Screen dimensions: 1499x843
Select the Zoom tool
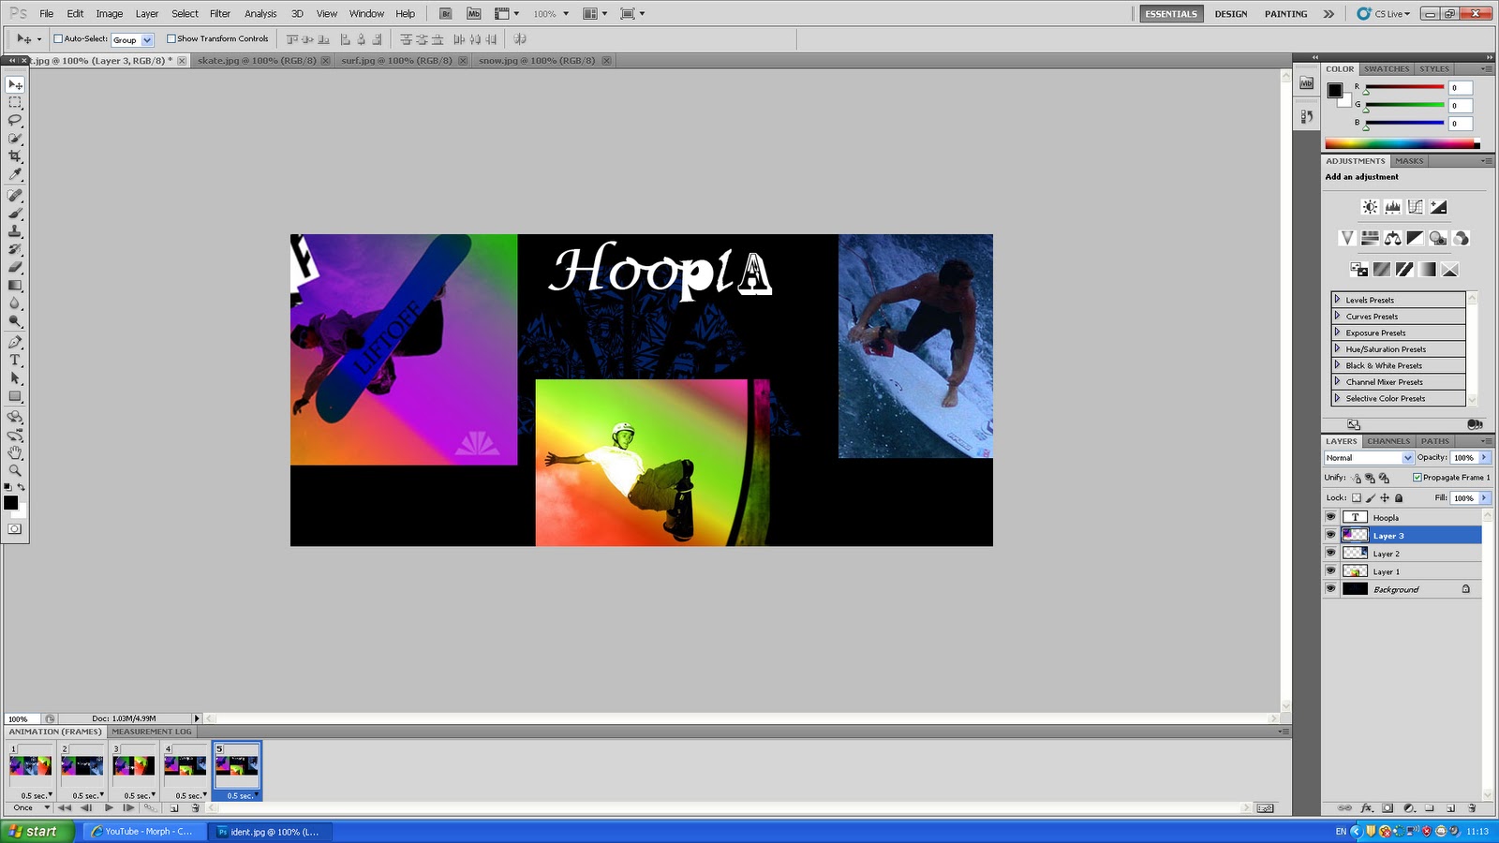pyautogui.click(x=15, y=470)
